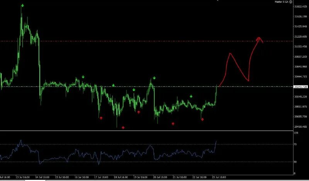This screenshot has width=309, height=181.
Task: Select the white dashed horizontal line at current price
Action: click(x=146, y=87)
